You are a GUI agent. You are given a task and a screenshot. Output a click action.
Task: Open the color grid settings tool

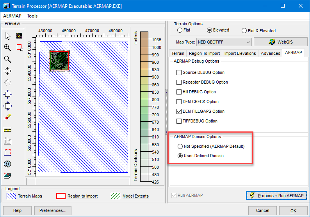tap(19, 36)
